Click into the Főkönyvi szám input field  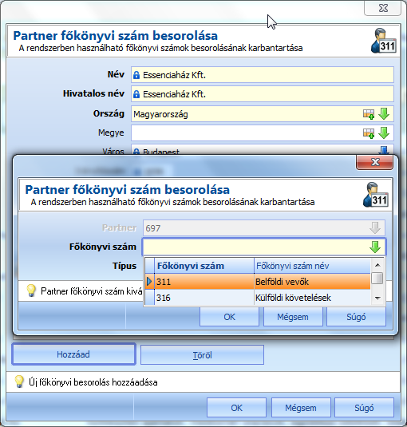click(x=256, y=247)
